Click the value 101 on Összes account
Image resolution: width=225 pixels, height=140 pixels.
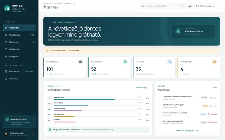pyautogui.click(x=50, y=69)
